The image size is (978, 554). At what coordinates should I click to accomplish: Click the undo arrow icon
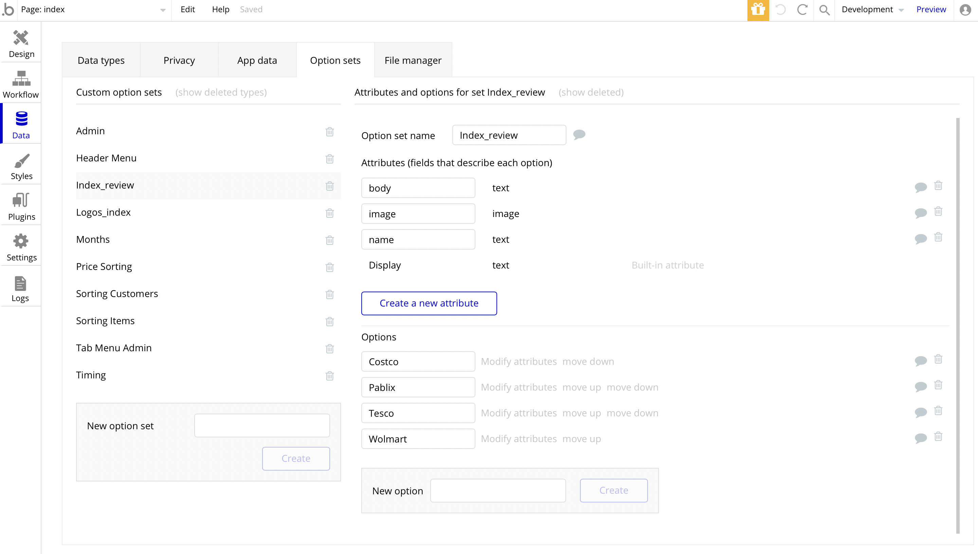tap(780, 10)
